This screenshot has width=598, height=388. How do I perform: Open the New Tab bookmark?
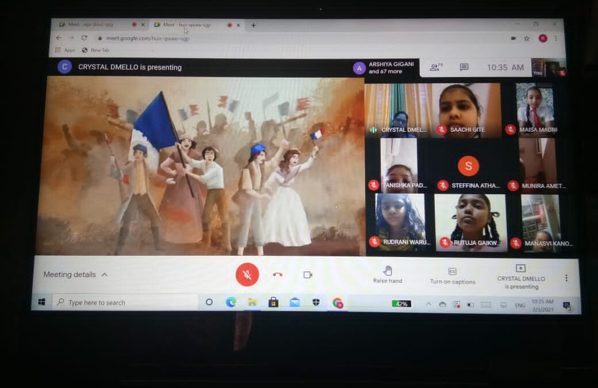click(x=95, y=50)
